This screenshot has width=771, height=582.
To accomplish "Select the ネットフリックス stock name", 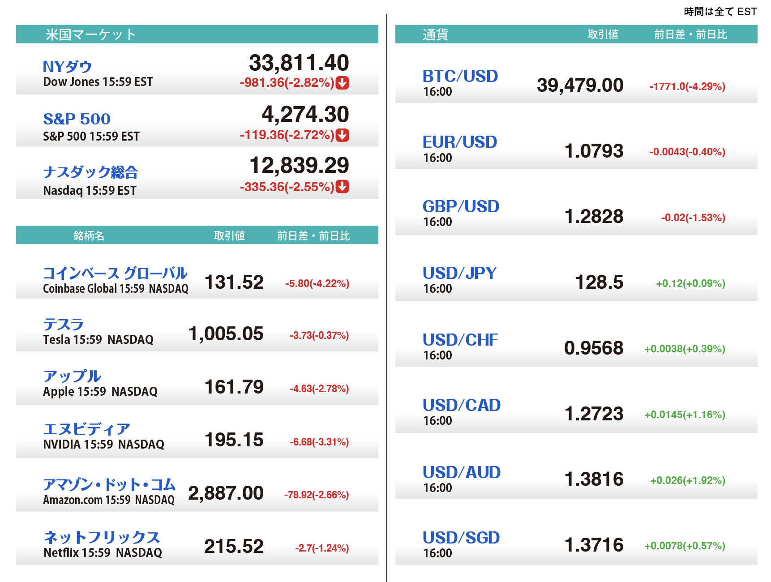I will pos(102,537).
